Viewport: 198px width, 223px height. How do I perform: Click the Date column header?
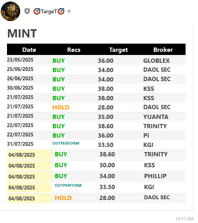coord(29,50)
